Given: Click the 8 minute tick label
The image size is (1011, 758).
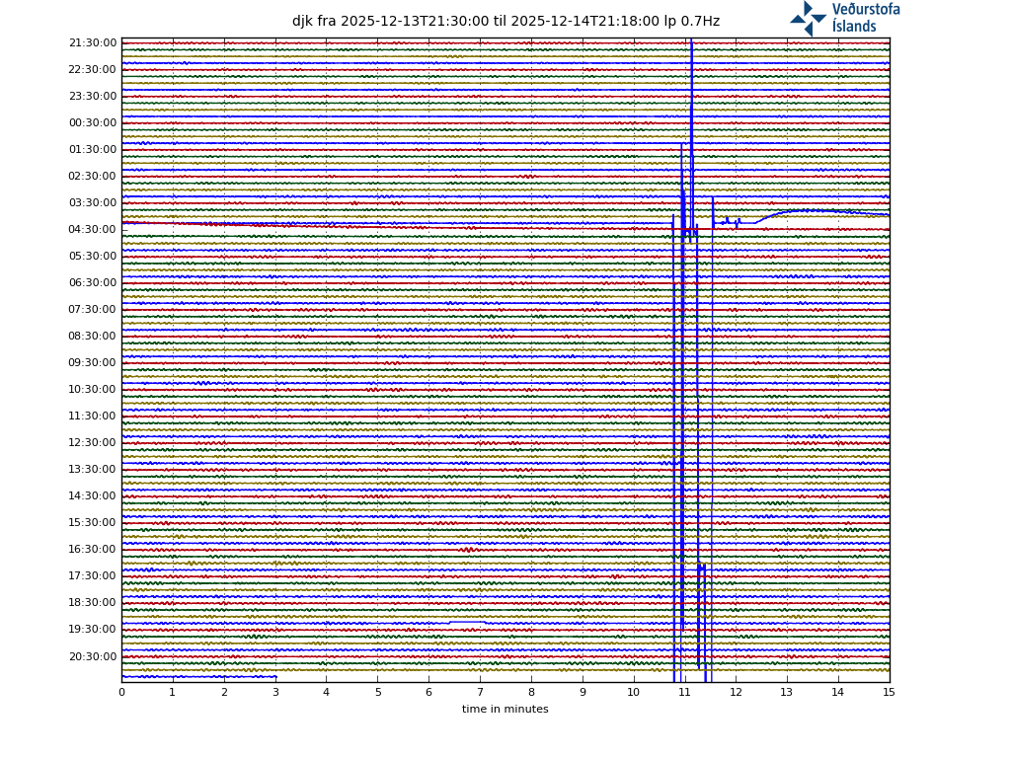Looking at the screenshot, I should [531, 692].
